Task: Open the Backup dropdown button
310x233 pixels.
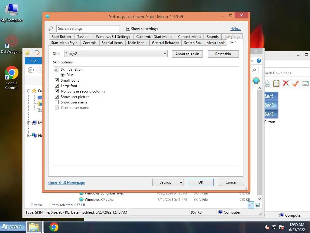Action: pos(168,182)
